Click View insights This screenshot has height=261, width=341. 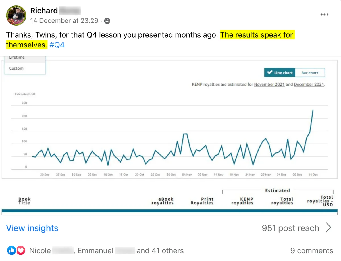pyautogui.click(x=32, y=228)
